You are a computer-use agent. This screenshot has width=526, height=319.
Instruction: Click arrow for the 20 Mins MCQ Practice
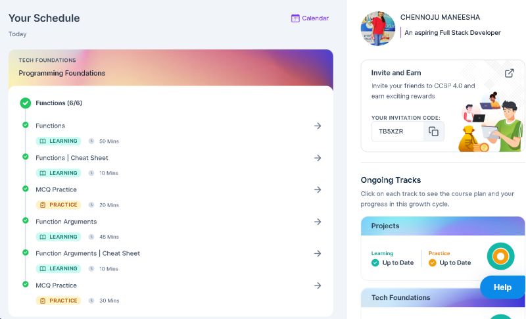click(318, 189)
